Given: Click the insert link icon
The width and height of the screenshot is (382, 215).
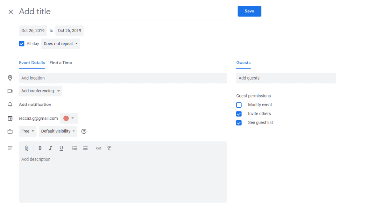Looking at the screenshot, I should [99, 148].
